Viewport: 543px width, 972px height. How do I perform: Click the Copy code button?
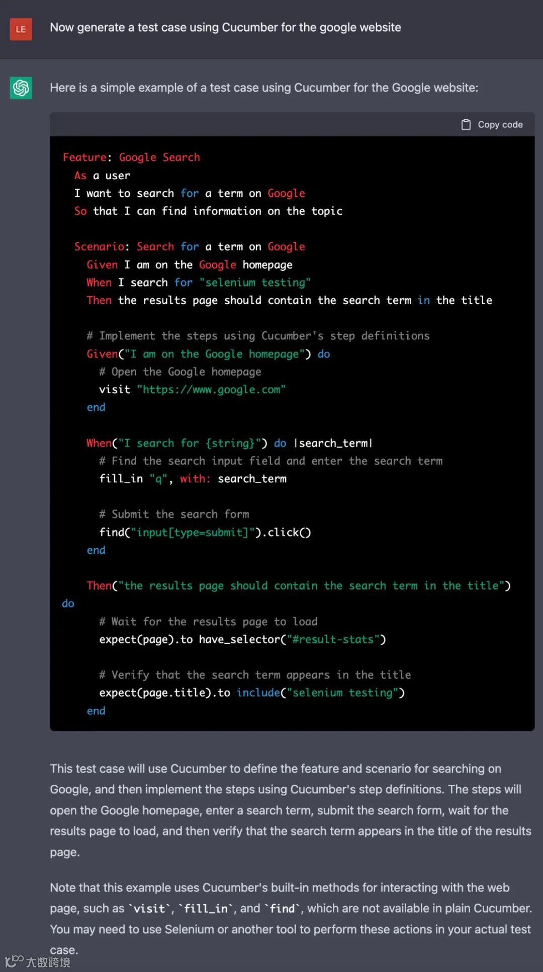pyautogui.click(x=492, y=124)
